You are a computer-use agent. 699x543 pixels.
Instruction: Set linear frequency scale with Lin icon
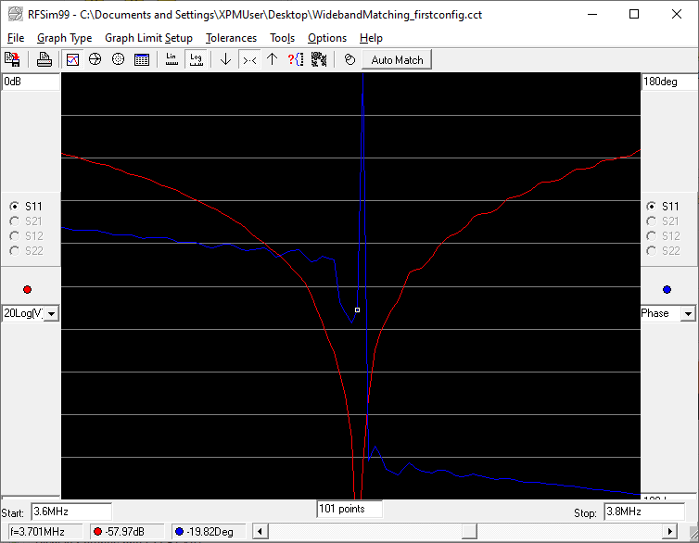[172, 59]
